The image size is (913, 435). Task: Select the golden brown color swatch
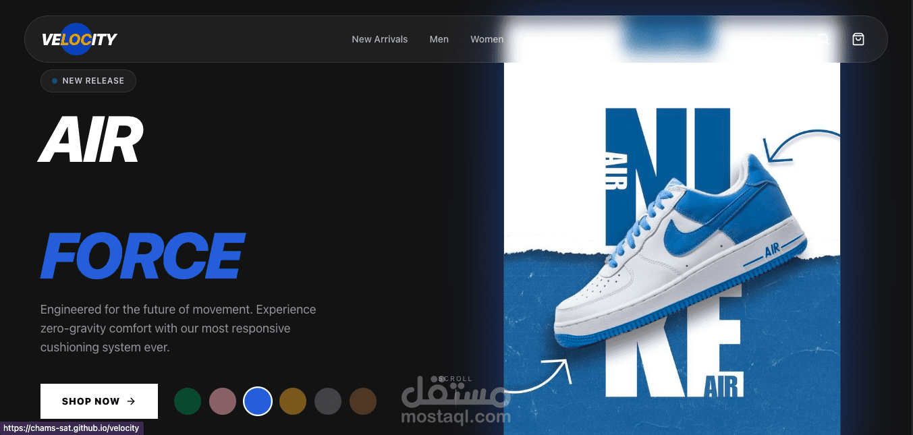pyautogui.click(x=293, y=401)
